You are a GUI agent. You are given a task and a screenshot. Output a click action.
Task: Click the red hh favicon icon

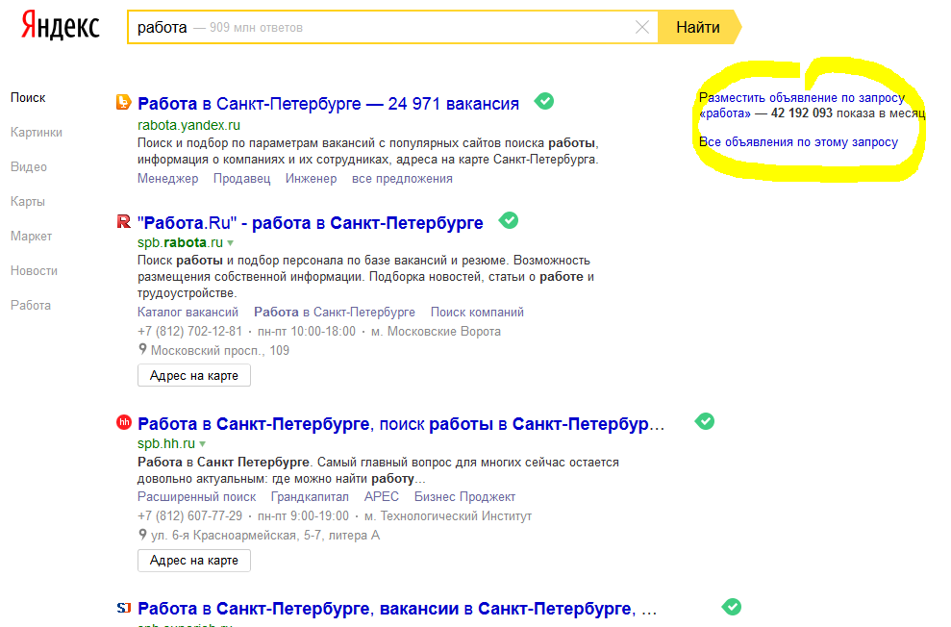point(124,422)
